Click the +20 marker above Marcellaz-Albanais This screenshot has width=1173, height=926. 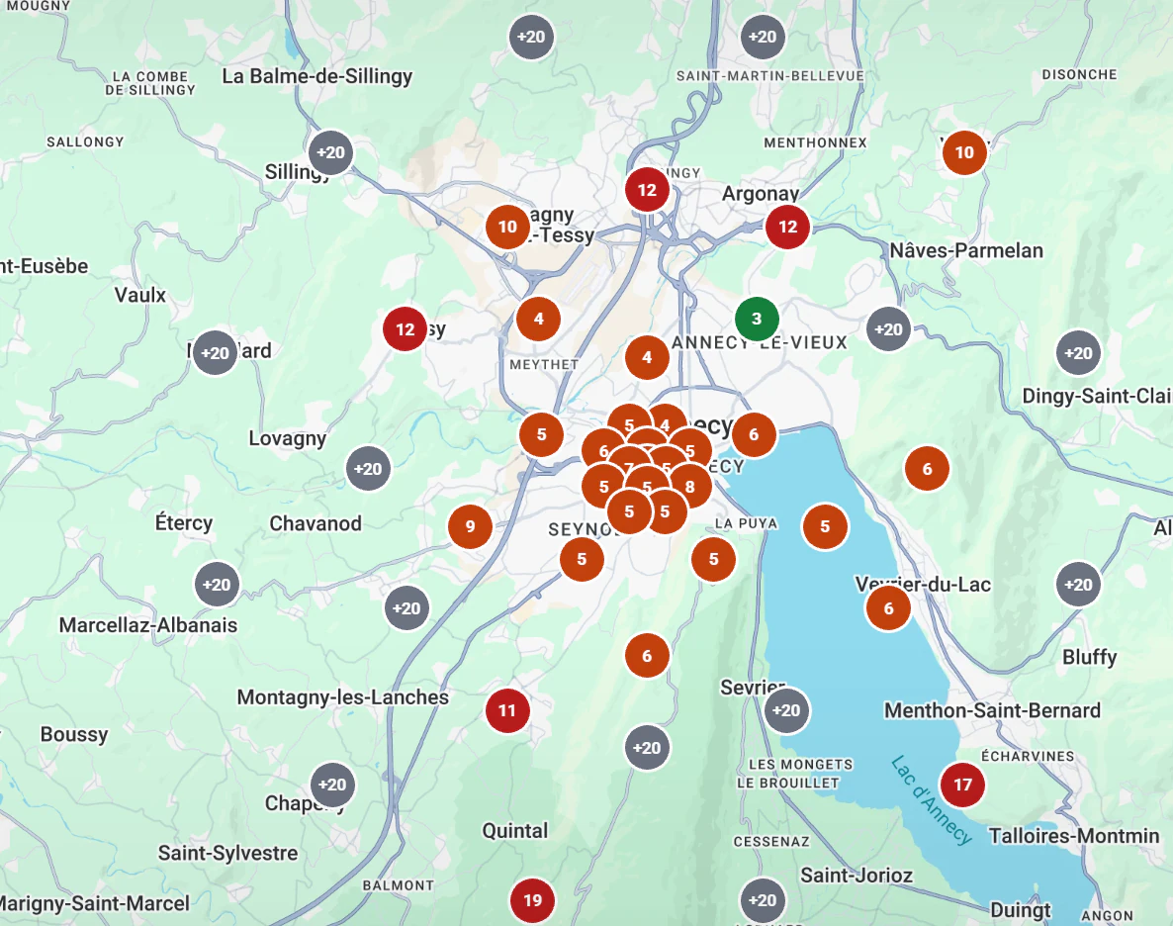pos(217,584)
